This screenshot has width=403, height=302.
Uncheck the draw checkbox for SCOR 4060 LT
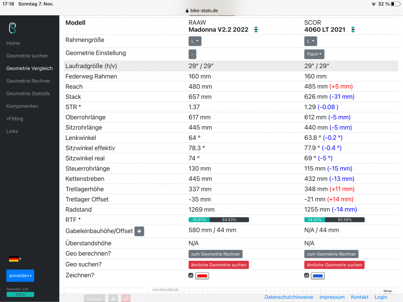tap(307, 276)
